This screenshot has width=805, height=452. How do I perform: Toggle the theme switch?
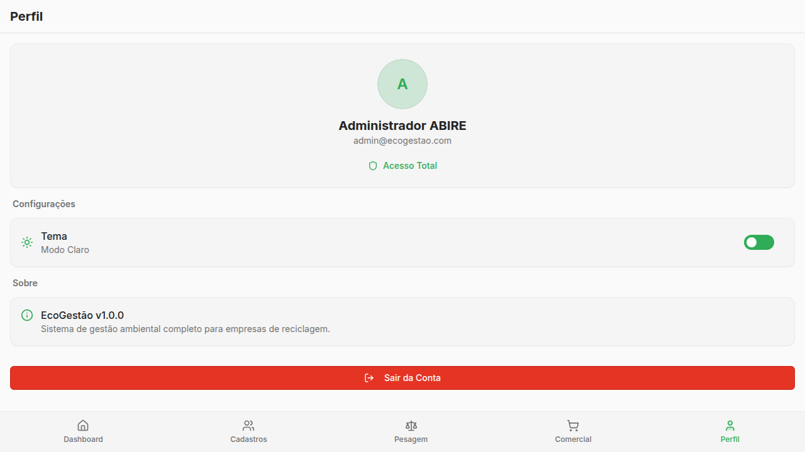758,242
